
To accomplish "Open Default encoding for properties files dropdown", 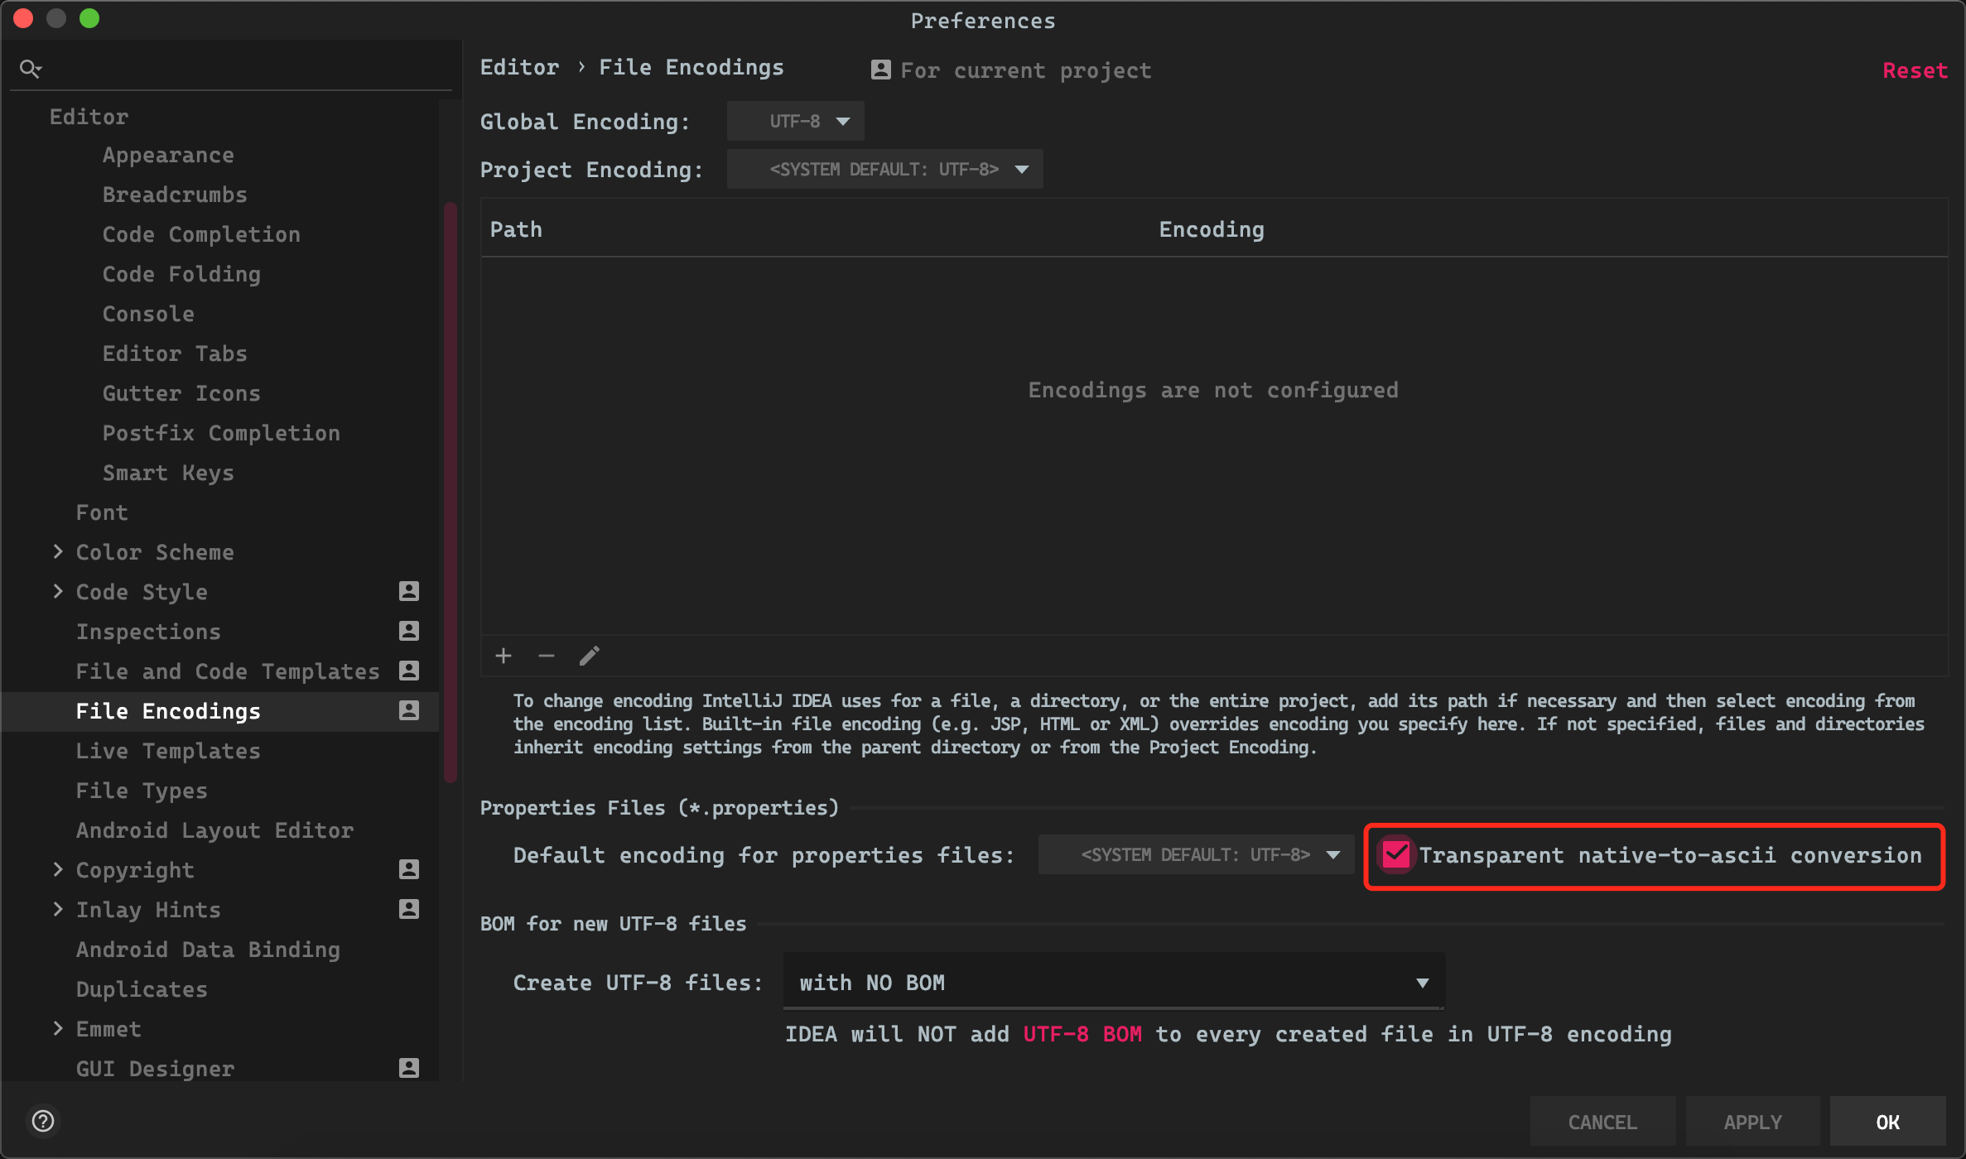I will pos(1196,855).
